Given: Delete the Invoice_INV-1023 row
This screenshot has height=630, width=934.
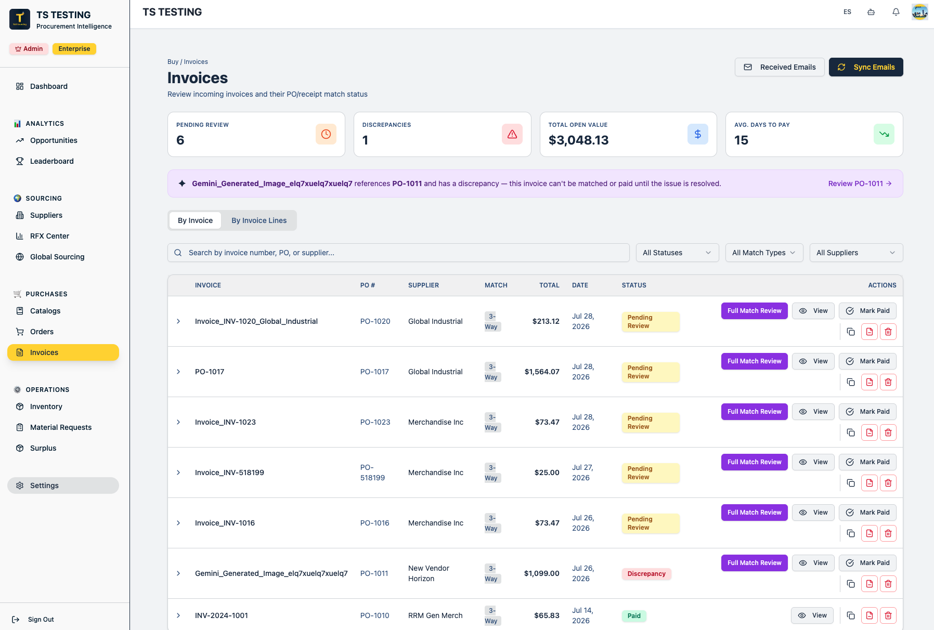Looking at the screenshot, I should pyautogui.click(x=888, y=432).
